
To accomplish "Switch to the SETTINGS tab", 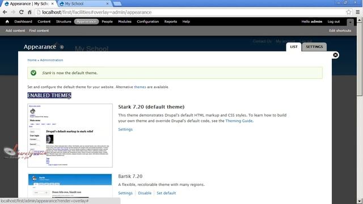I will click(314, 46).
